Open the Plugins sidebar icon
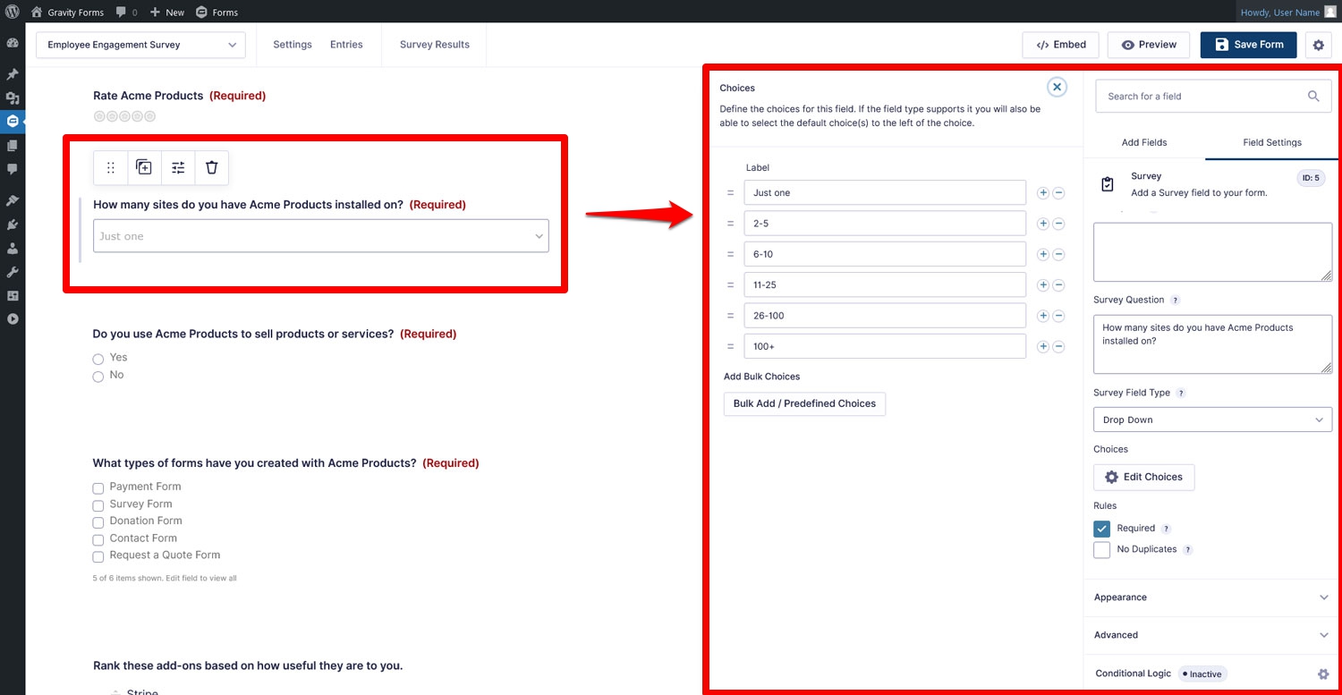Viewport: 1342px width, 695px height. (x=13, y=225)
